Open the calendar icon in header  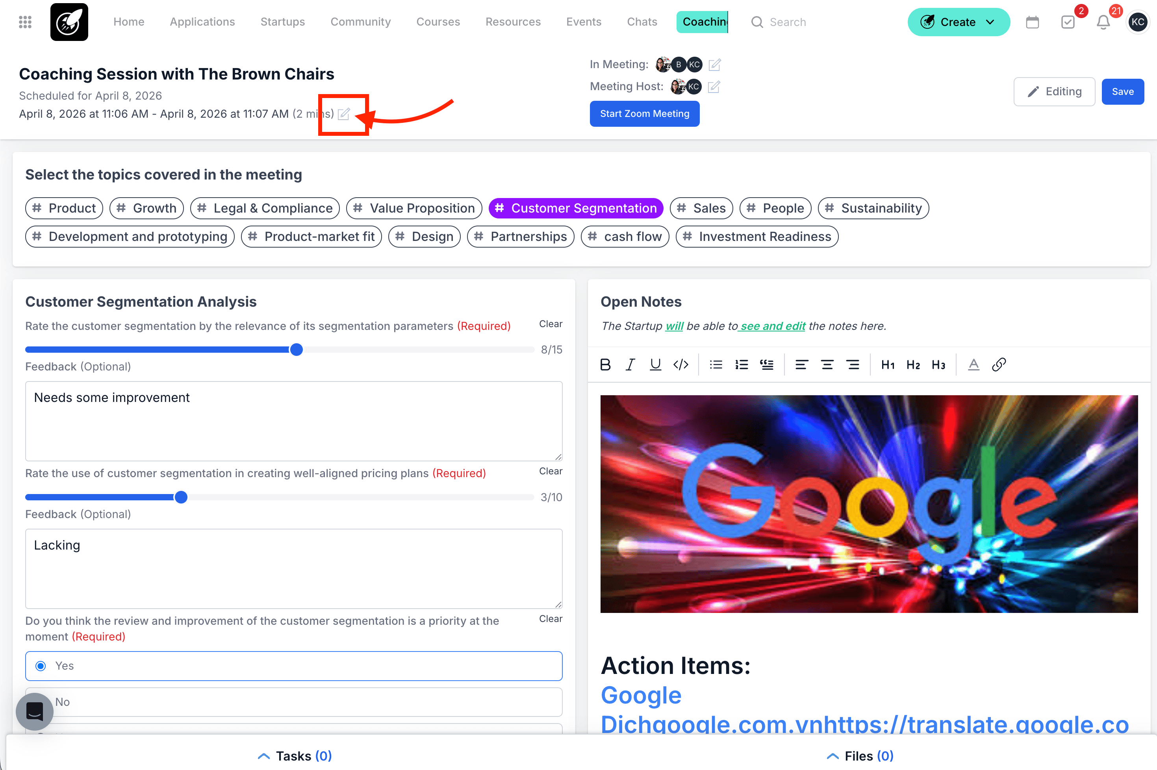pyautogui.click(x=1032, y=22)
